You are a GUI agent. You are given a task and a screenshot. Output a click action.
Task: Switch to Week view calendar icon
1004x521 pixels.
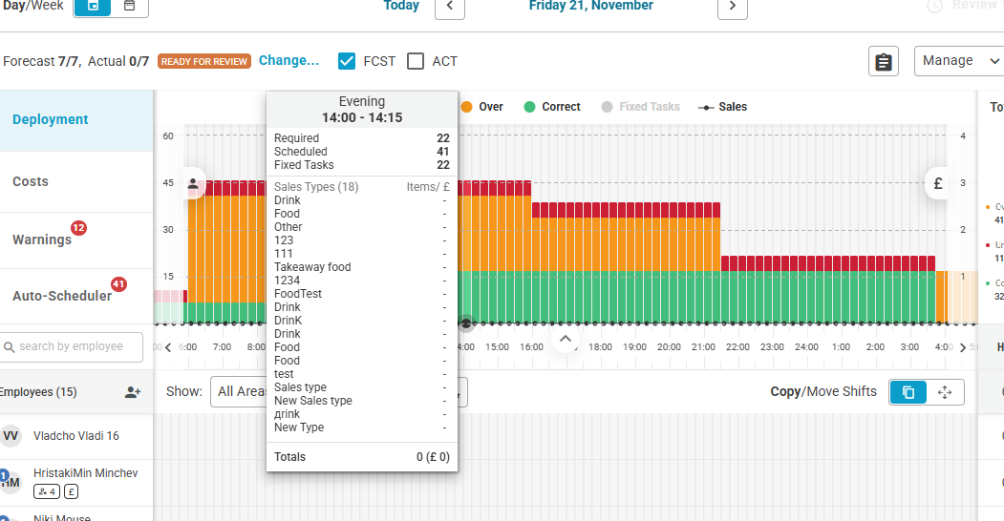[x=129, y=6]
